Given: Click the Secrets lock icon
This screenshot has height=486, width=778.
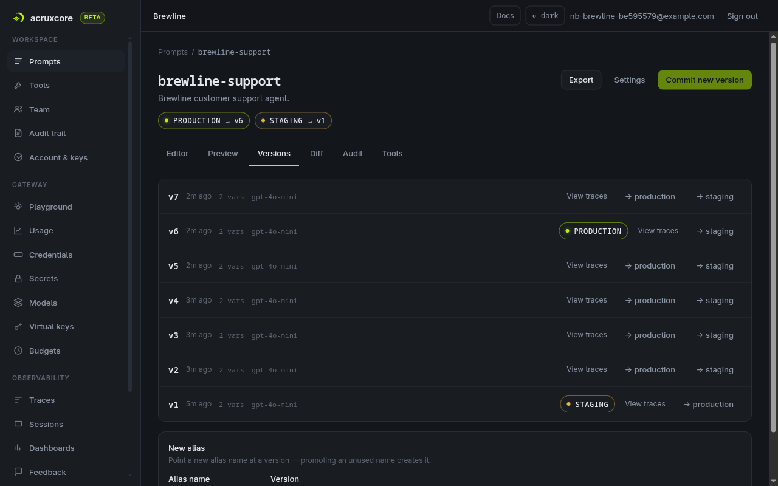Looking at the screenshot, I should [18, 279].
